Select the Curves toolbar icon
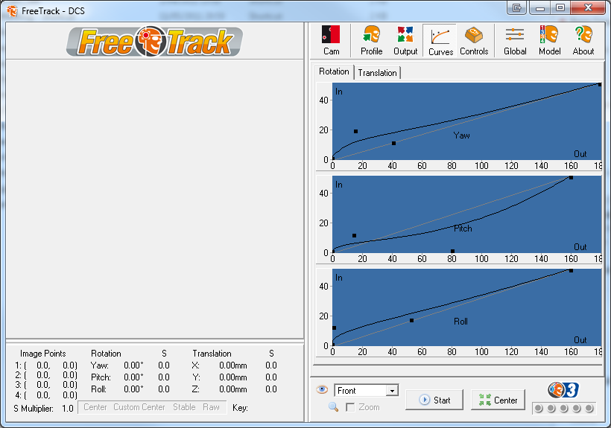 click(440, 40)
